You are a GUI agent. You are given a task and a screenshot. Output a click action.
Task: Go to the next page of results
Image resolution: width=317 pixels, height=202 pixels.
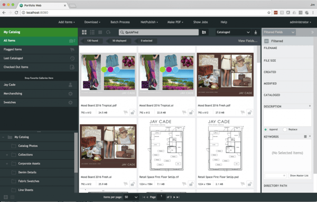tap(174, 197)
